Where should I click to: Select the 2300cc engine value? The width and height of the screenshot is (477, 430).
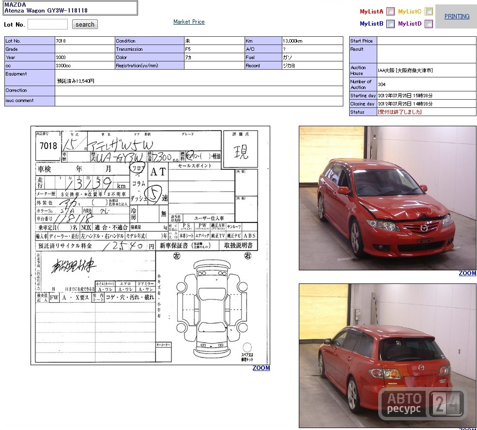point(63,65)
